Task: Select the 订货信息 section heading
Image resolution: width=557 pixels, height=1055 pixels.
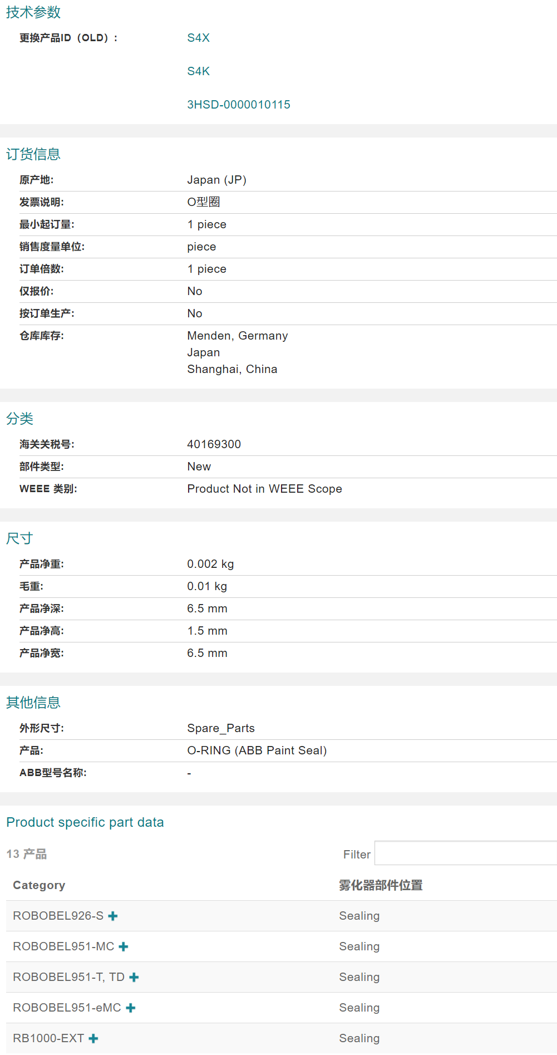Action: (x=33, y=154)
